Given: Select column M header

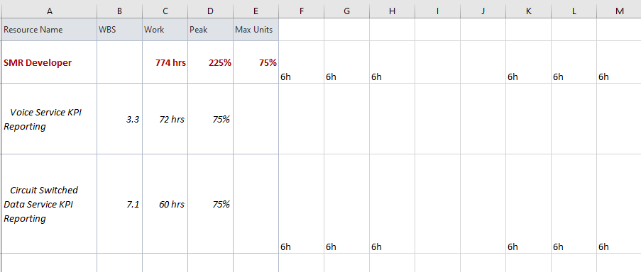Looking at the screenshot, I should [619, 11].
